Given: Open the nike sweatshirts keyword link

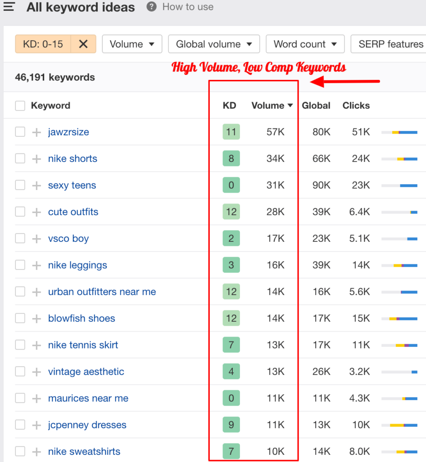Looking at the screenshot, I should click(84, 451).
